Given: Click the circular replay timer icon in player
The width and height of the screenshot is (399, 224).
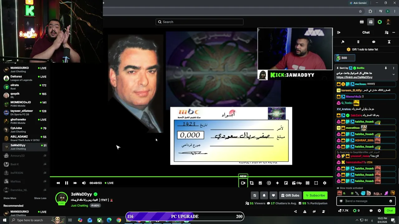Looking at the screenshot, I should 269,183.
